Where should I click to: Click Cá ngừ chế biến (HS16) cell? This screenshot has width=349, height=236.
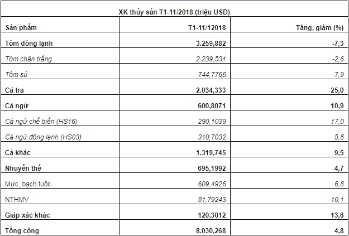coord(42,121)
